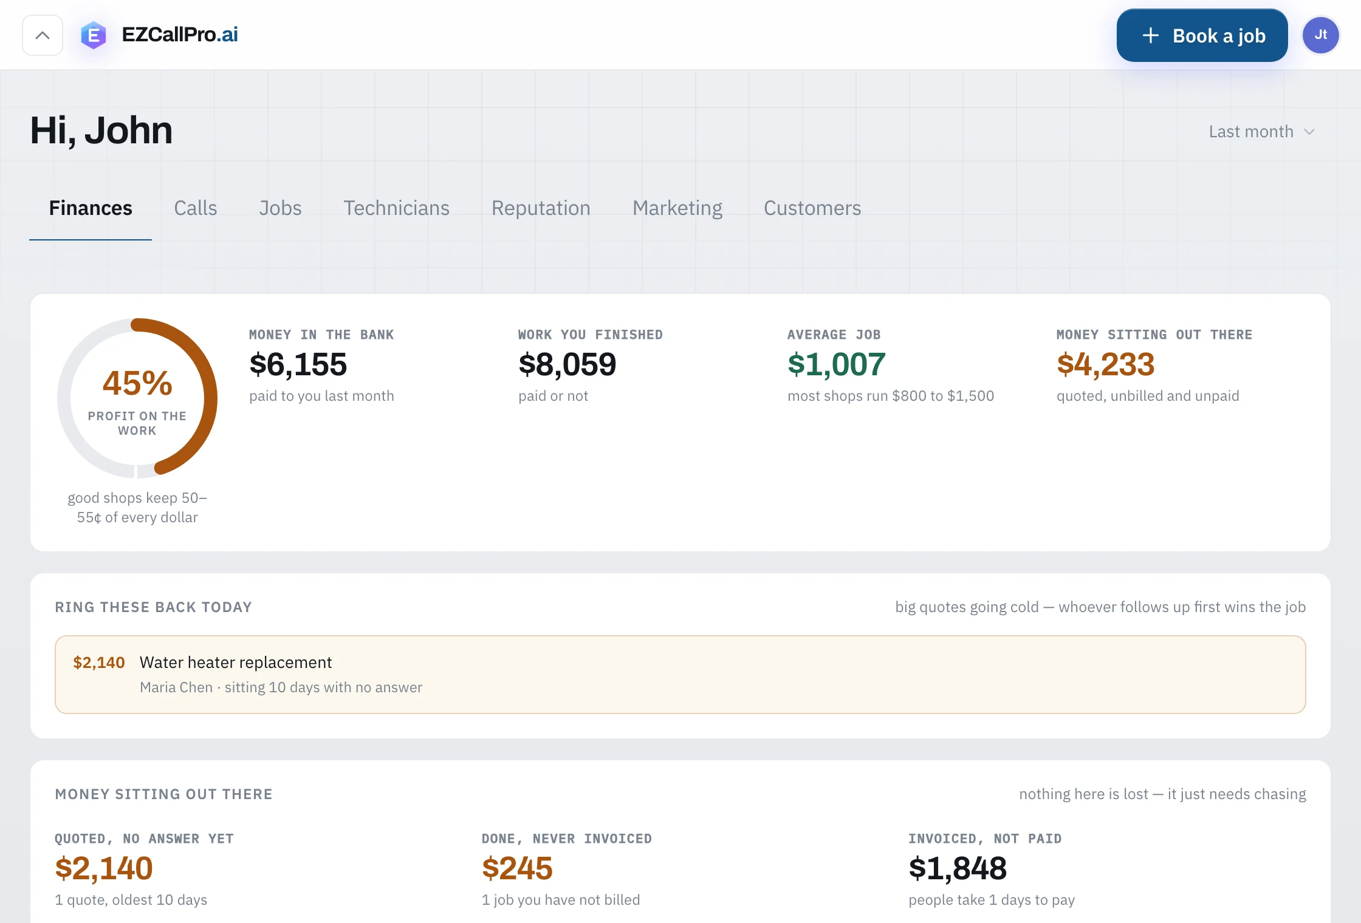1361x923 pixels.
Task: Click the EZCallPro.ai brand name
Action: [180, 35]
